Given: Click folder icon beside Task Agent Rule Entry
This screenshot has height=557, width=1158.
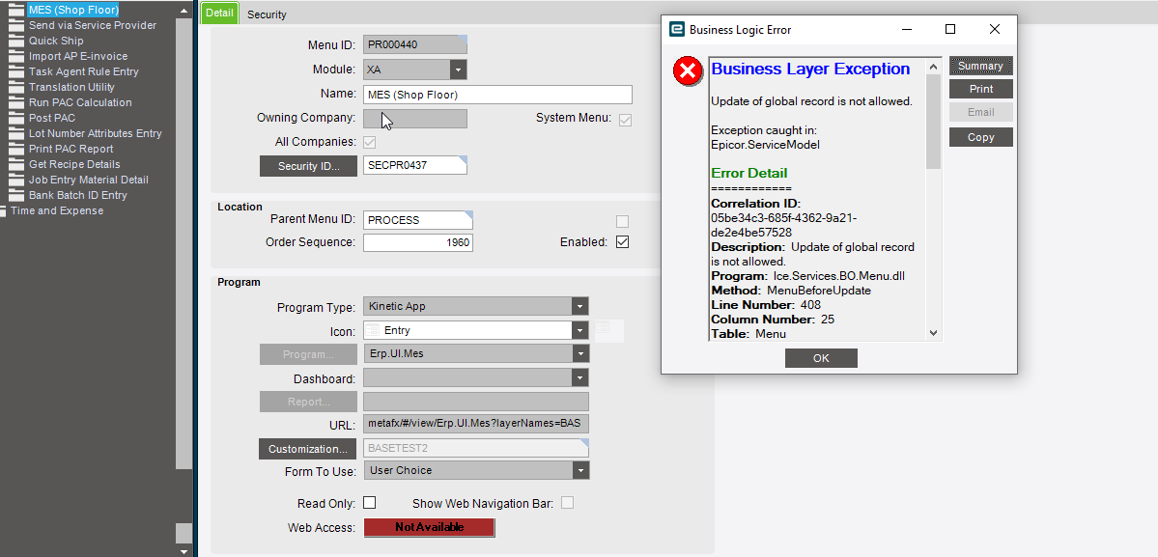Looking at the screenshot, I should (x=16, y=71).
